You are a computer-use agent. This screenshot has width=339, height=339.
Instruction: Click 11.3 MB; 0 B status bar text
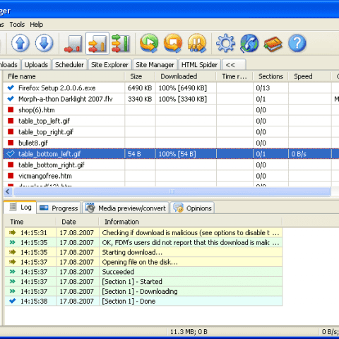click(189, 331)
